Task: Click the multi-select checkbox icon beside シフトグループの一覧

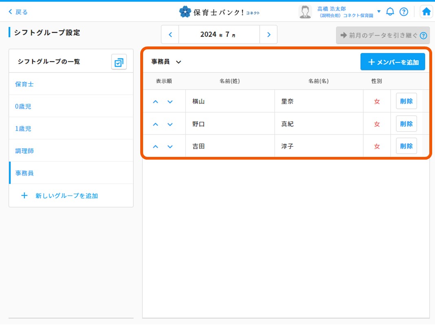Action: [x=119, y=62]
